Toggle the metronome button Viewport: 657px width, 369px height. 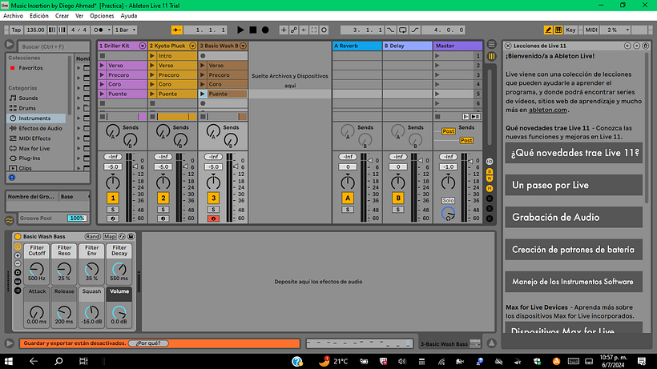[x=100, y=30]
